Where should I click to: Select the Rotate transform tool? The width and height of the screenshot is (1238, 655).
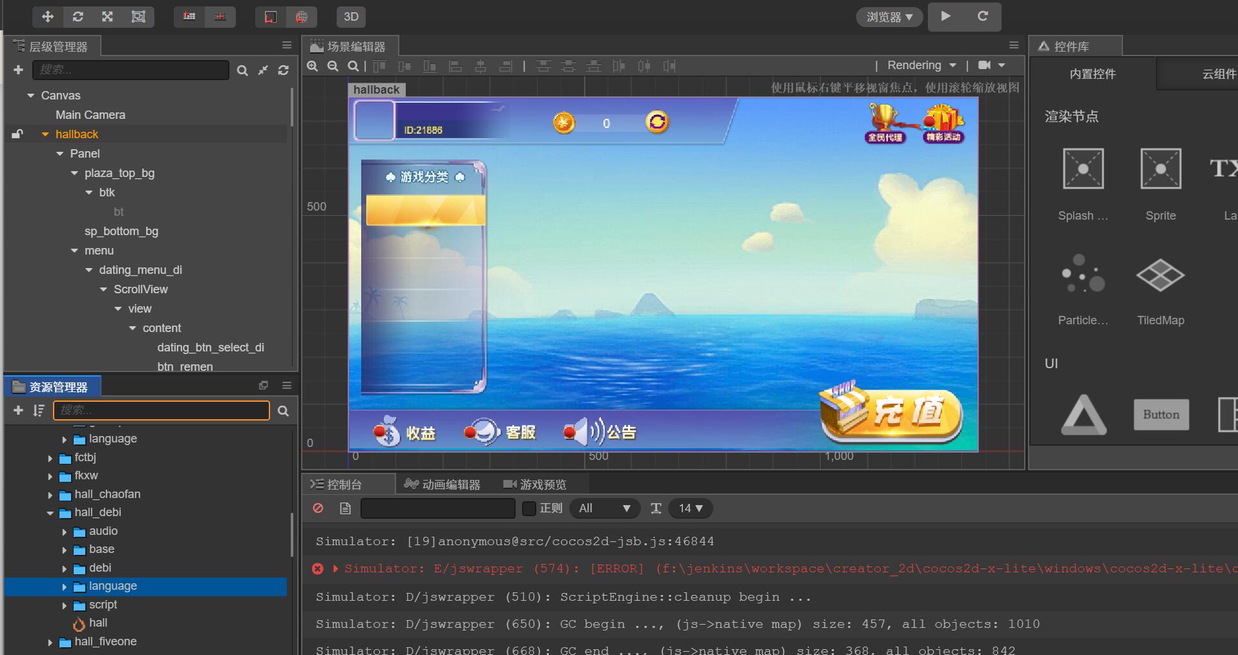(78, 17)
